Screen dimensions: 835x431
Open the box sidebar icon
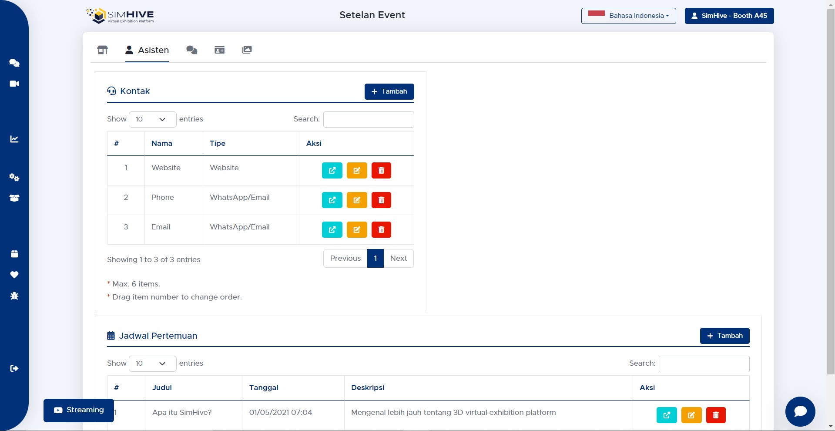[14, 198]
